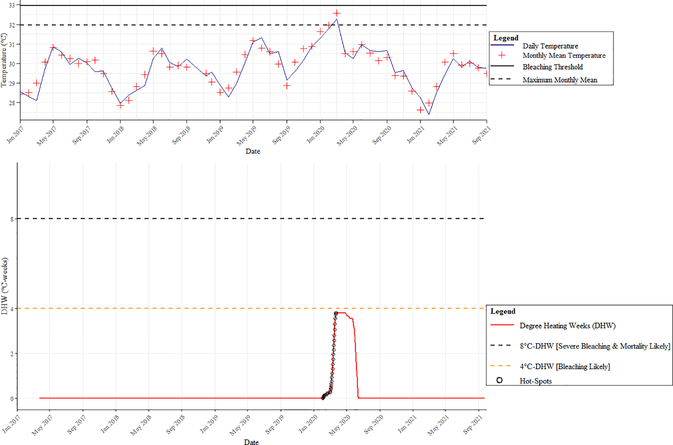Select the DHW chart Date axis label
This screenshot has width=673, height=445.
click(x=251, y=442)
